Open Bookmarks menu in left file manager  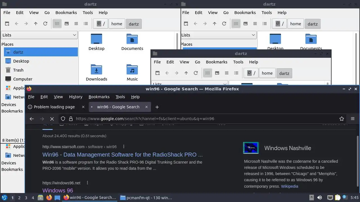[x=66, y=13]
